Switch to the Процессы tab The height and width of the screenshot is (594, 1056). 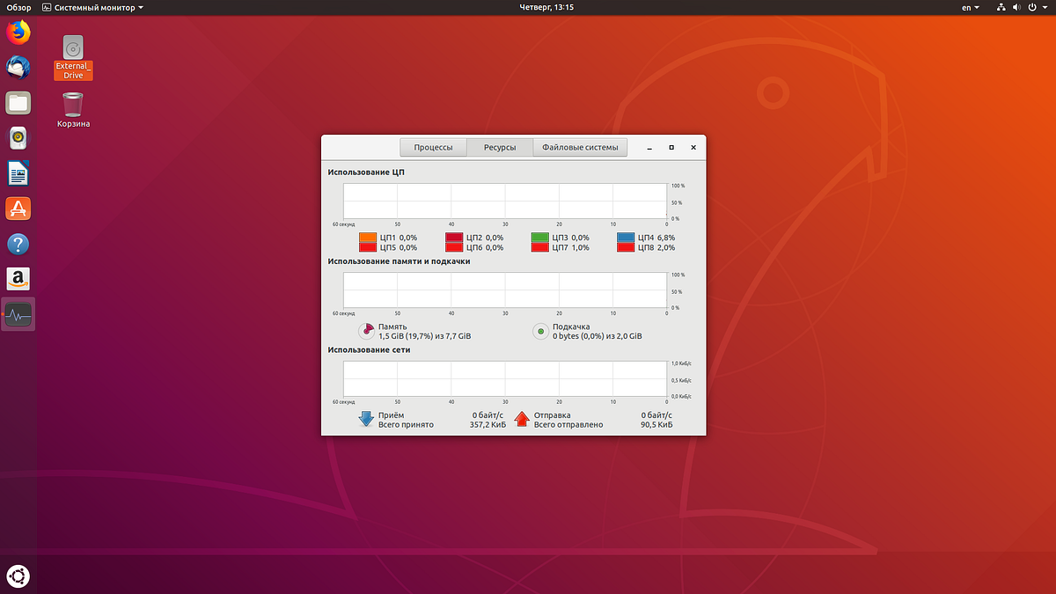pyautogui.click(x=433, y=147)
